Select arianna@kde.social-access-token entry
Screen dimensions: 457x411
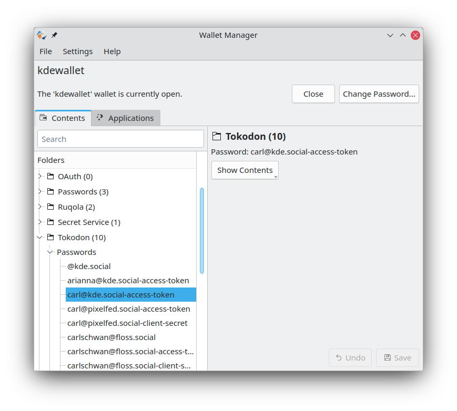(x=128, y=281)
